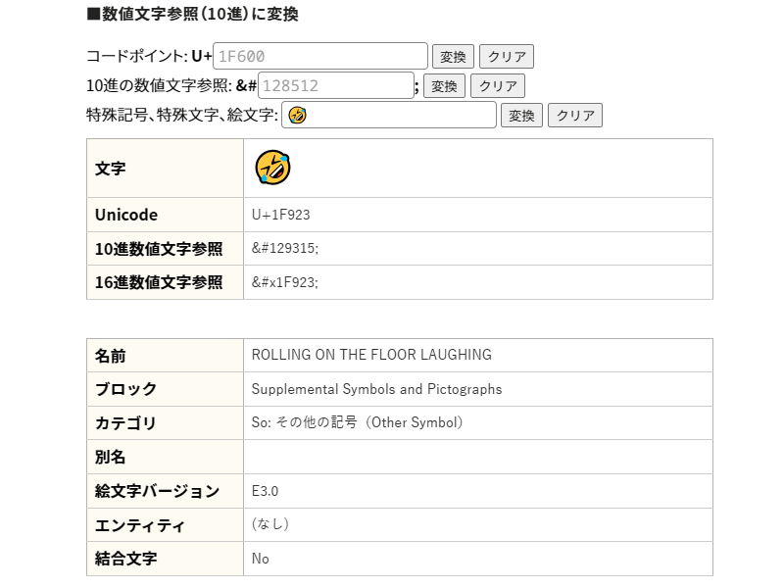784x588 pixels.
Task: Select block text Supplemental Symbols and Pictographs
Action: pyautogui.click(x=376, y=389)
